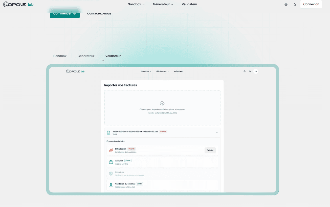Viewport: 330px width, 207px height.
Task: Click Validateur inside the preview's navigation
Action: click(x=178, y=71)
